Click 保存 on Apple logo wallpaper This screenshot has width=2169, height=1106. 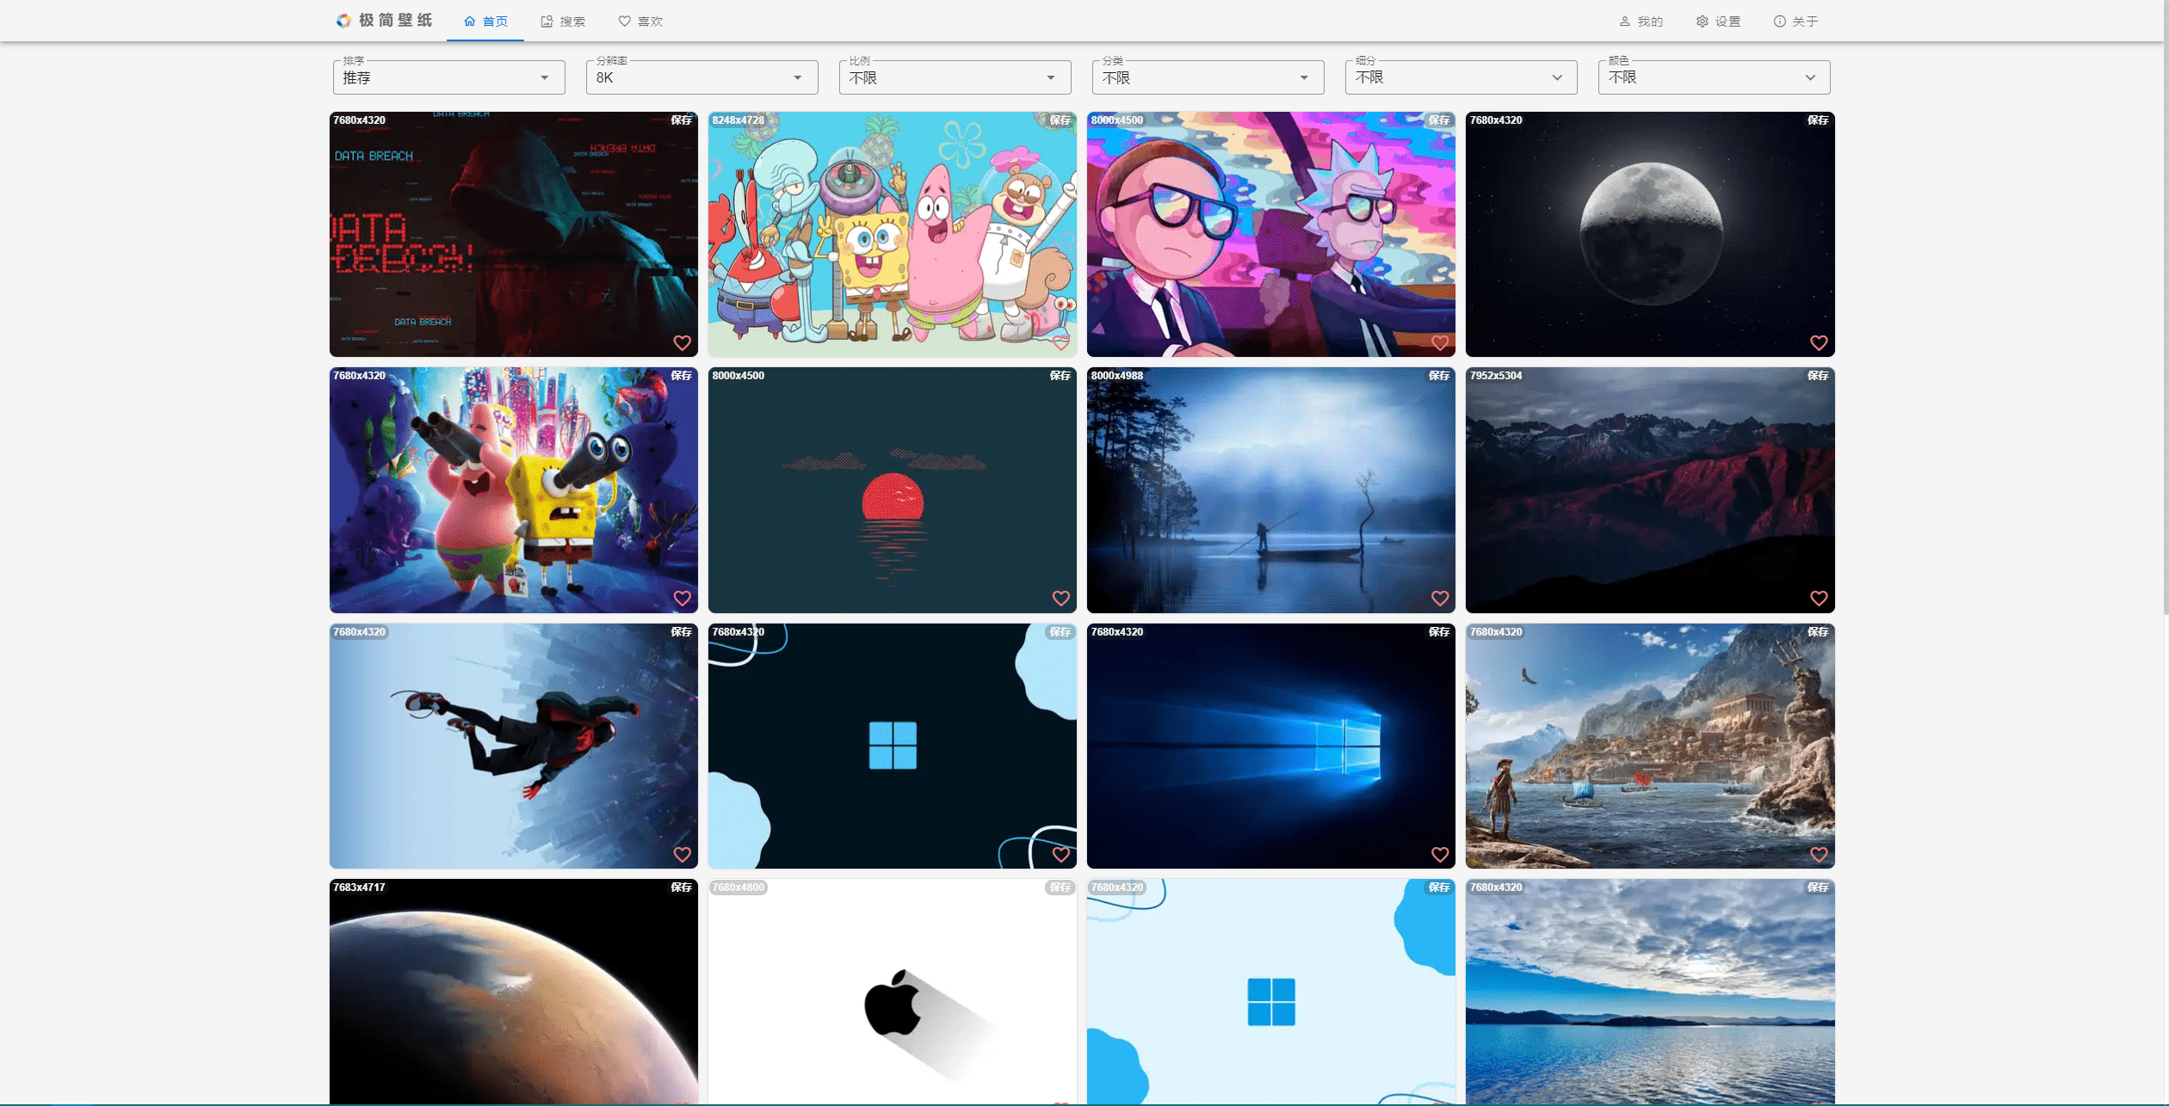pyautogui.click(x=1059, y=888)
